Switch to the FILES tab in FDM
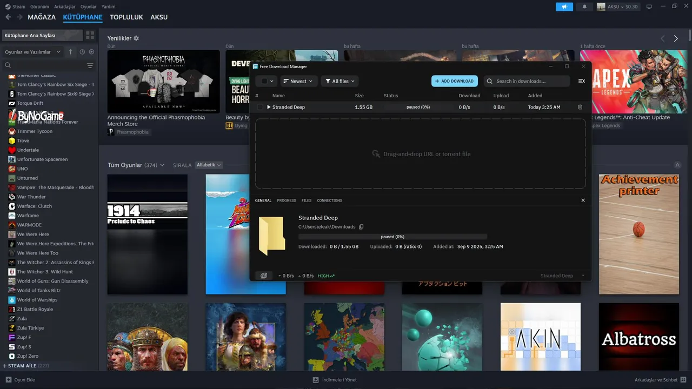 coord(307,200)
